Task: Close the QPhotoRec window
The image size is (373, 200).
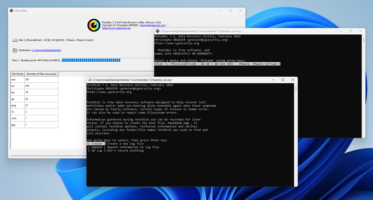Action: [240, 11]
